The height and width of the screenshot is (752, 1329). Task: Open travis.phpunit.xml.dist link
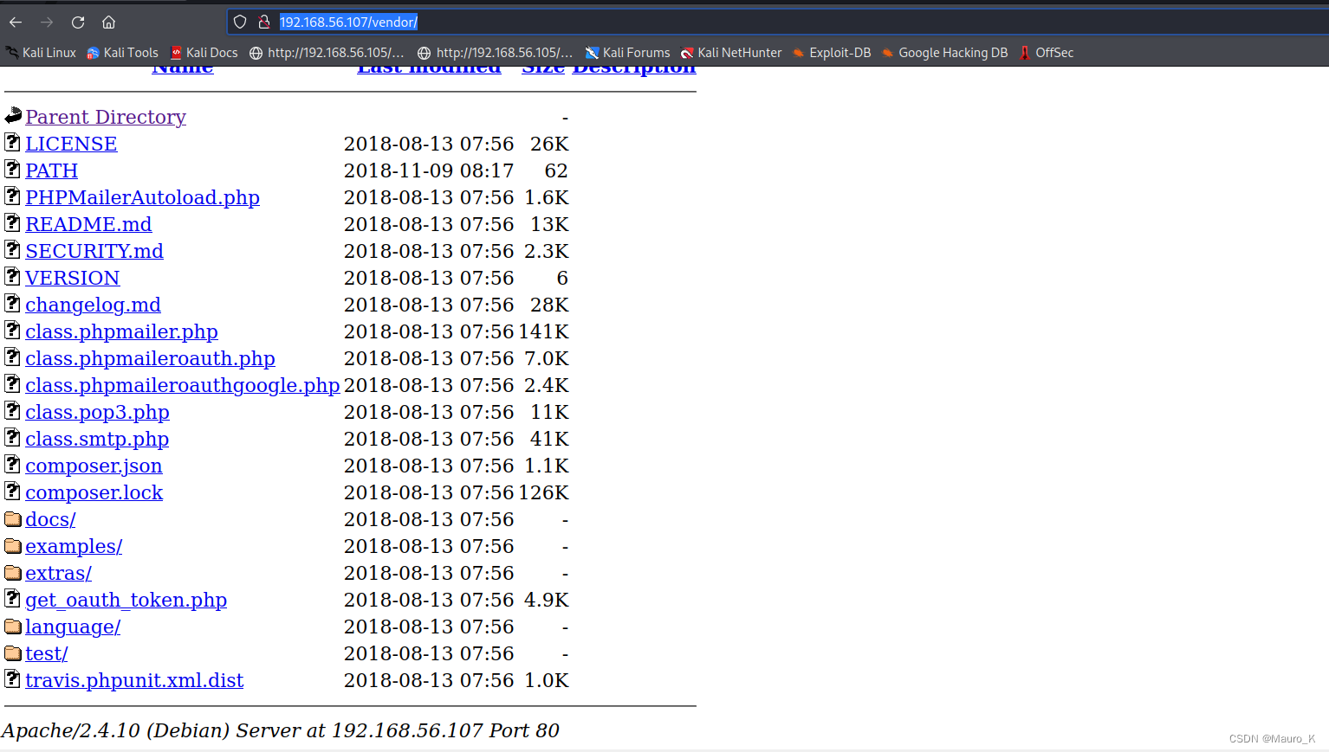[x=134, y=680]
